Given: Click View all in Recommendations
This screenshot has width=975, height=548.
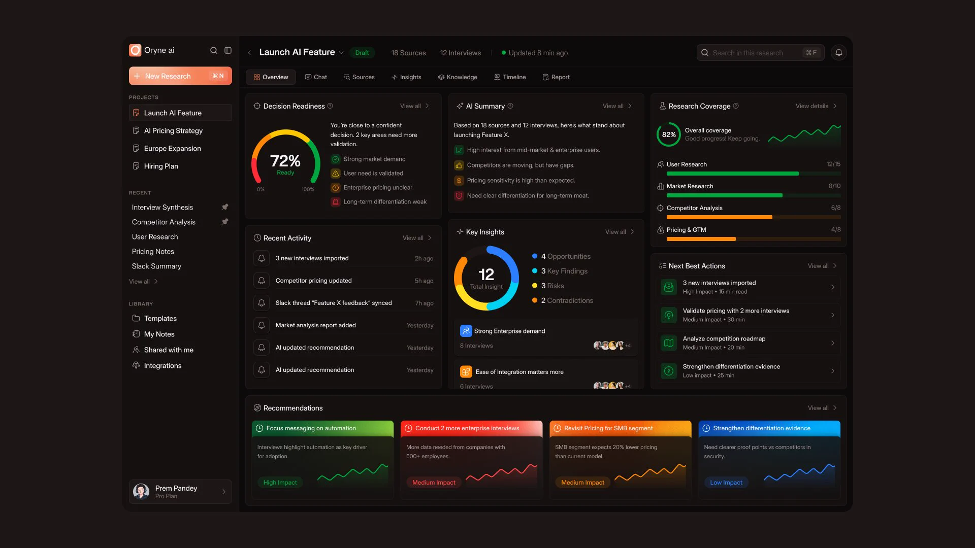Looking at the screenshot, I should pyautogui.click(x=822, y=408).
